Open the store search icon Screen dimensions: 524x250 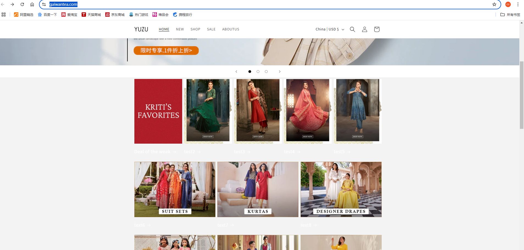point(353,29)
